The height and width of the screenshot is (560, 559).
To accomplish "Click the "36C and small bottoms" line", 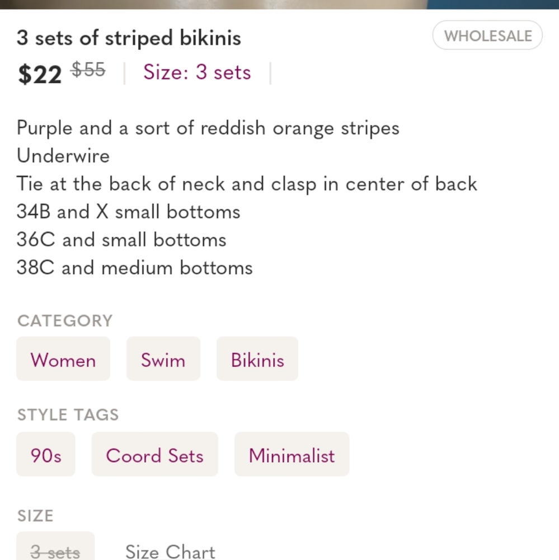I will (x=121, y=239).
